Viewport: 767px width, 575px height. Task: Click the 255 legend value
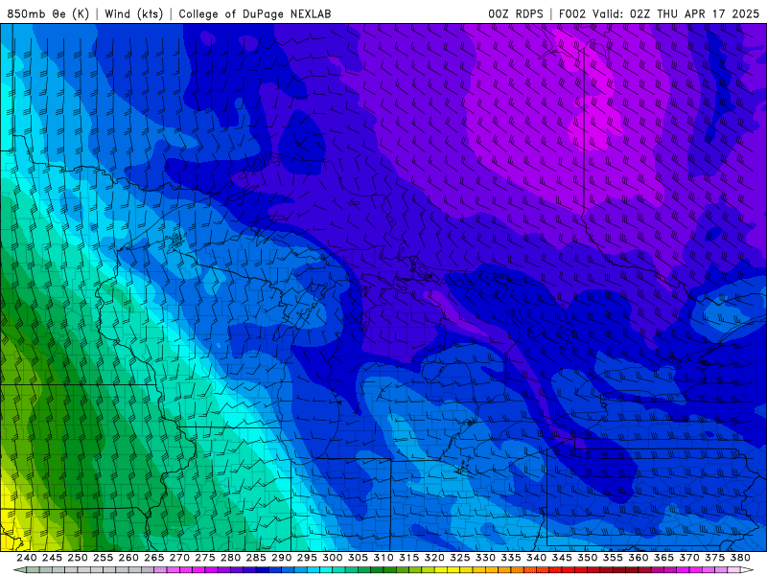tap(103, 558)
